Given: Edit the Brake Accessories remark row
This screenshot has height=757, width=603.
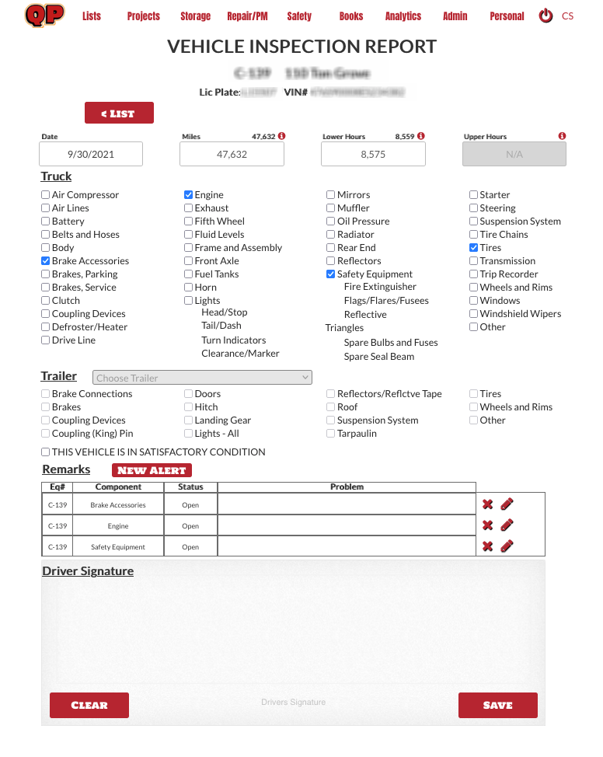Looking at the screenshot, I should [507, 504].
